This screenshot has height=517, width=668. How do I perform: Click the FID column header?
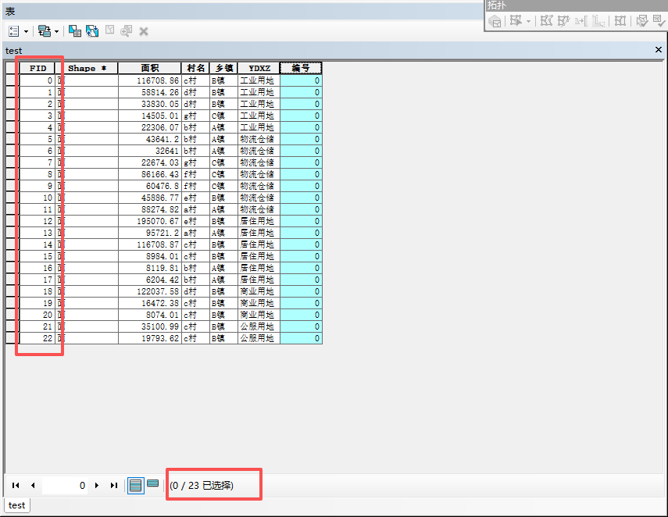[38, 68]
